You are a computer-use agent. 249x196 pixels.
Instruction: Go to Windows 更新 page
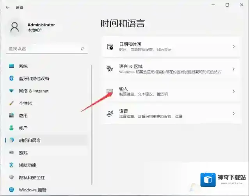[33, 190]
